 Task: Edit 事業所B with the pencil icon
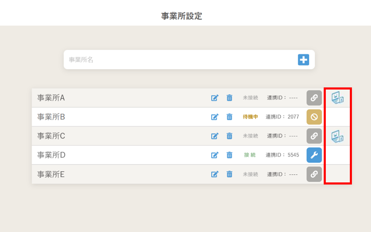tap(215, 117)
